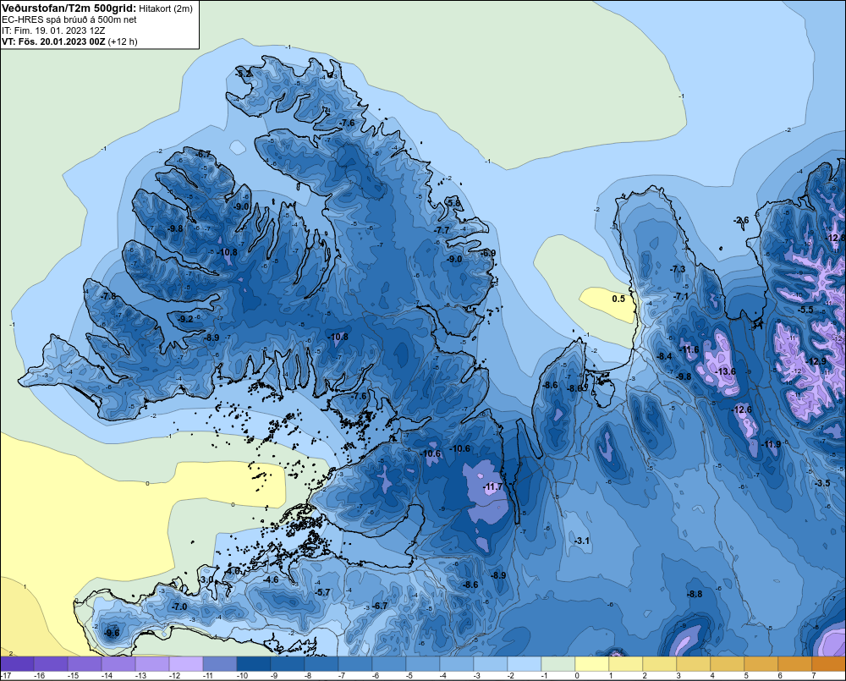Click the -13.6 temperature value

[x=726, y=371]
